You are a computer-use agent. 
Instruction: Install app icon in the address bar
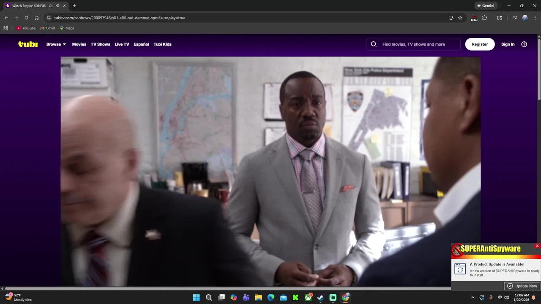(451, 18)
